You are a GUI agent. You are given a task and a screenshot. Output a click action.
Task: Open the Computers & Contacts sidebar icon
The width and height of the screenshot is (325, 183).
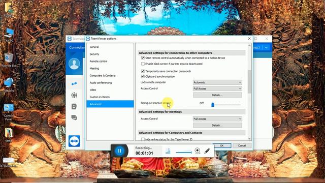[x=74, y=106]
